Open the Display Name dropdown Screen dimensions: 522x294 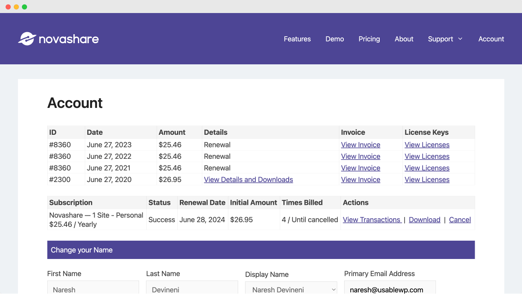point(291,288)
